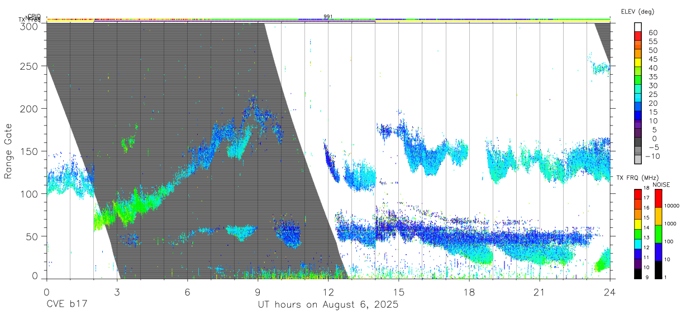Screen dimensions: 686x316
Task: Click the '250' range gate tick label
Action: click(30, 66)
